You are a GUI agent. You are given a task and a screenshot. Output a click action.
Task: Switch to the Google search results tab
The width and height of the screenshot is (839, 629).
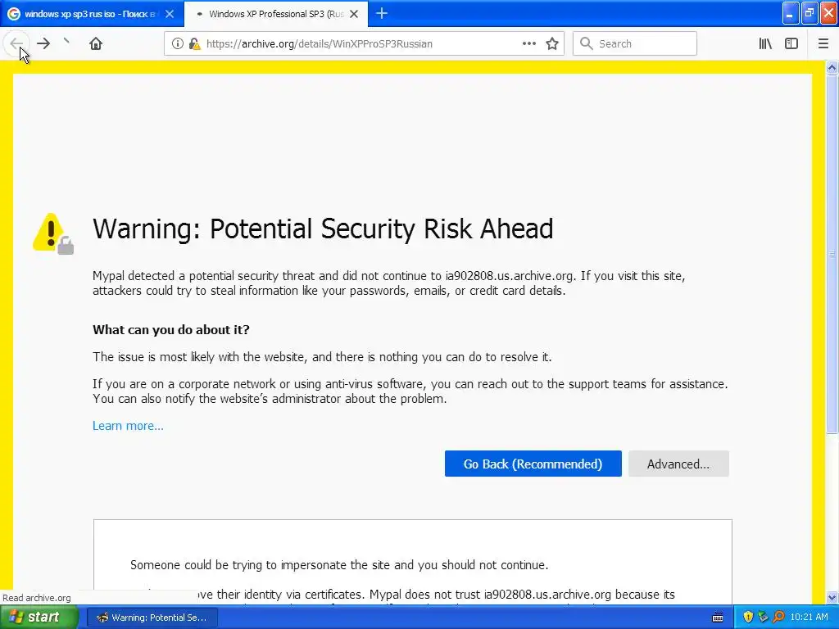[x=82, y=14]
